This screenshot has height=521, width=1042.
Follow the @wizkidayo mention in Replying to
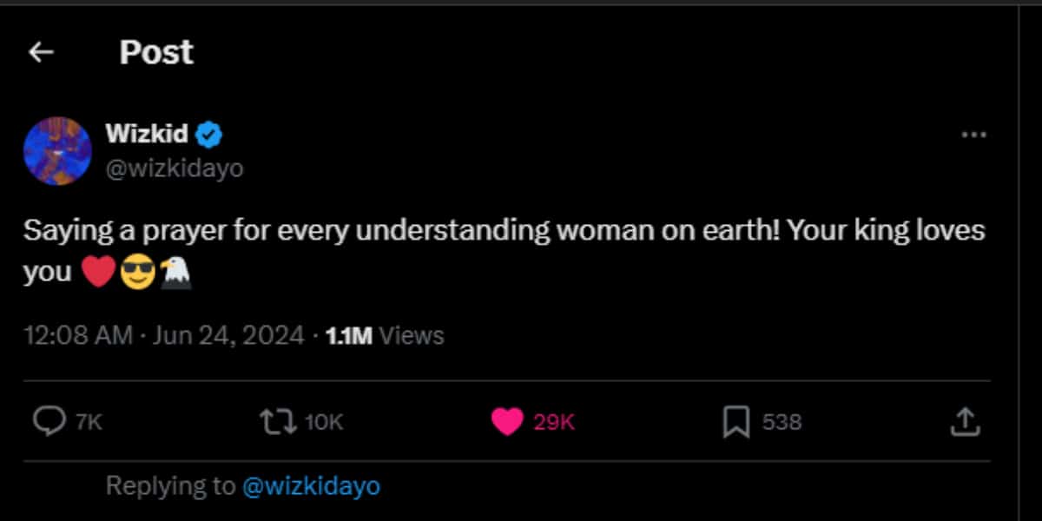[x=311, y=486]
